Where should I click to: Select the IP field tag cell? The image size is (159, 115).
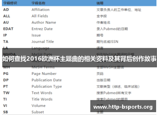5,35
